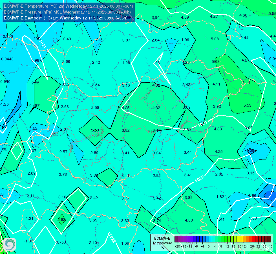The height and width of the screenshot is (254, 276).
Task: Click the 1.63 temperature value
Action: click(x=156, y=63)
